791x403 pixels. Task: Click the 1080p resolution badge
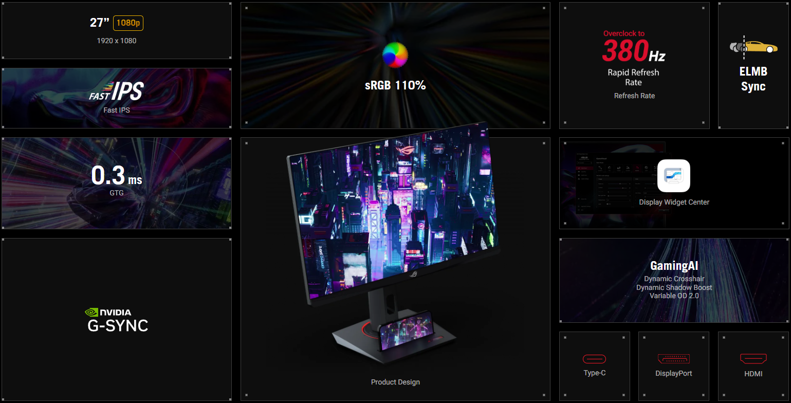[x=128, y=23]
